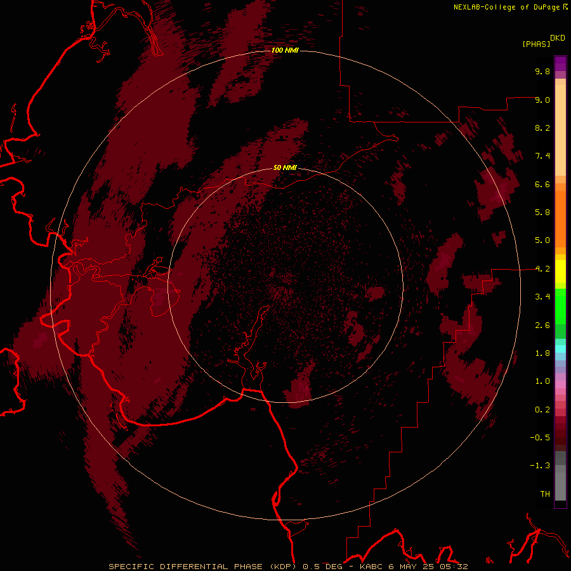The width and height of the screenshot is (571, 571).
Task: Click the orange segment of the colorbar
Action: tap(560, 218)
